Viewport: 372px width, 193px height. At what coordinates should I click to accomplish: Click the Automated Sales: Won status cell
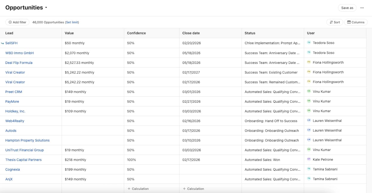(x=272, y=160)
